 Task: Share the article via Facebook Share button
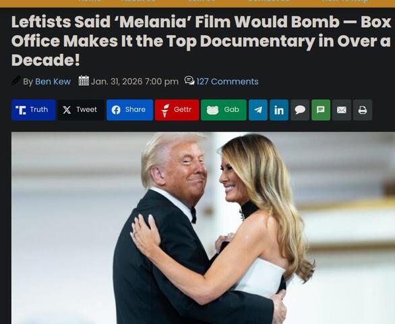pyautogui.click(x=129, y=110)
